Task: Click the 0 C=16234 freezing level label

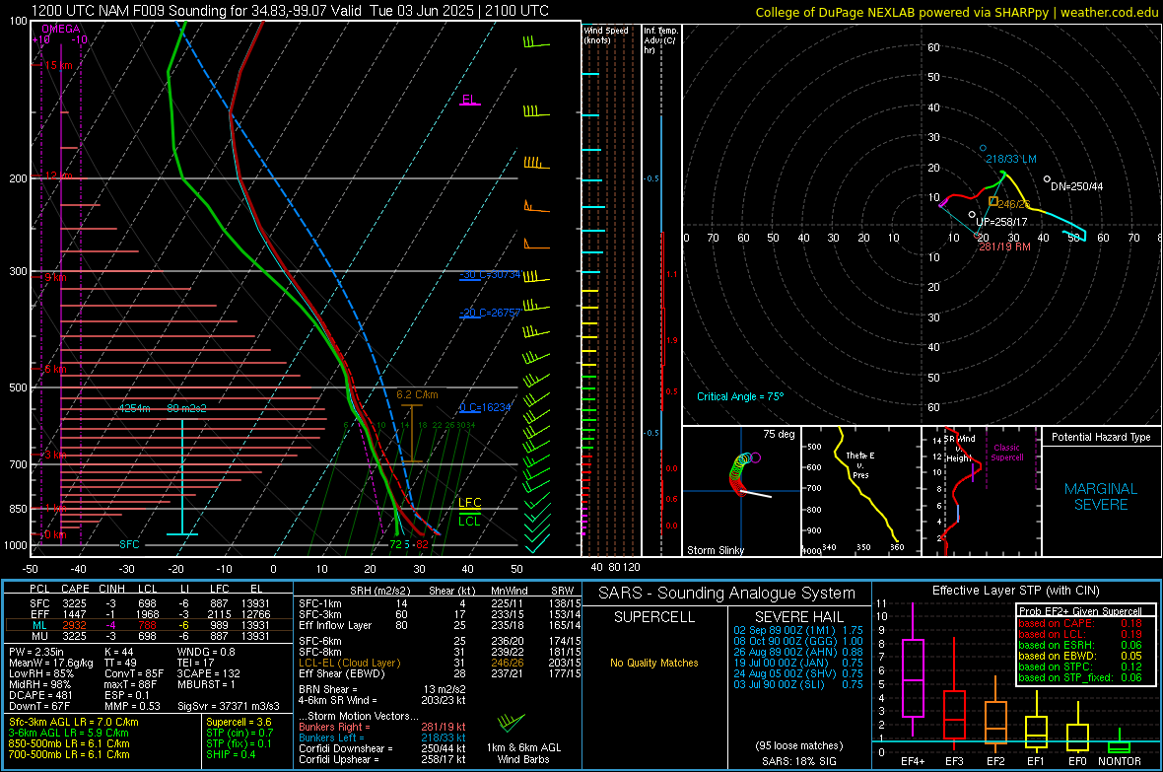Action: click(x=485, y=407)
